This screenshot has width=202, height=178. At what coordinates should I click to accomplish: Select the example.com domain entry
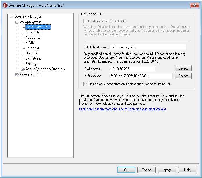30,74
